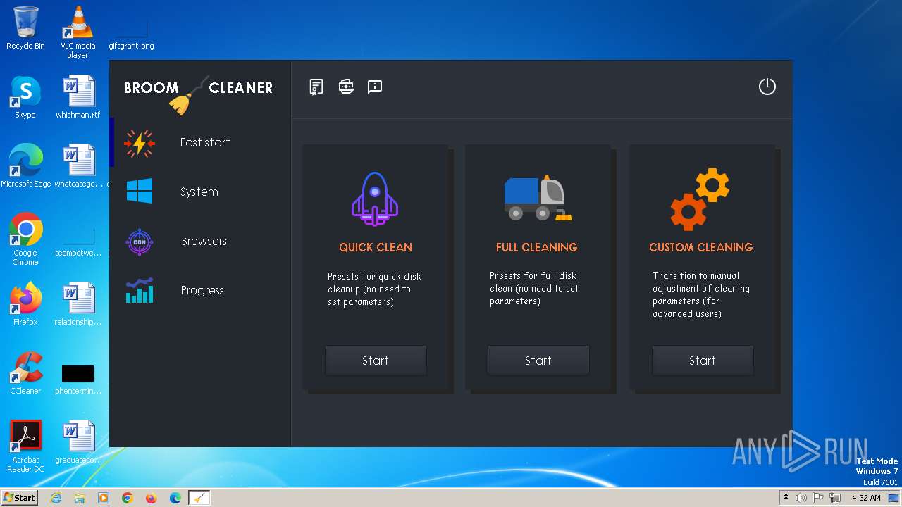Open the feedback message icon in the header
The height and width of the screenshot is (507, 902).
pos(375,87)
